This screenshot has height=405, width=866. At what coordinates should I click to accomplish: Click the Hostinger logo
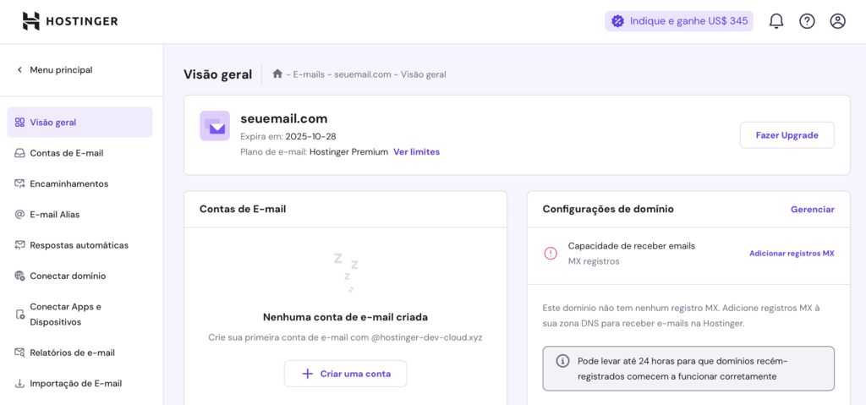69,21
